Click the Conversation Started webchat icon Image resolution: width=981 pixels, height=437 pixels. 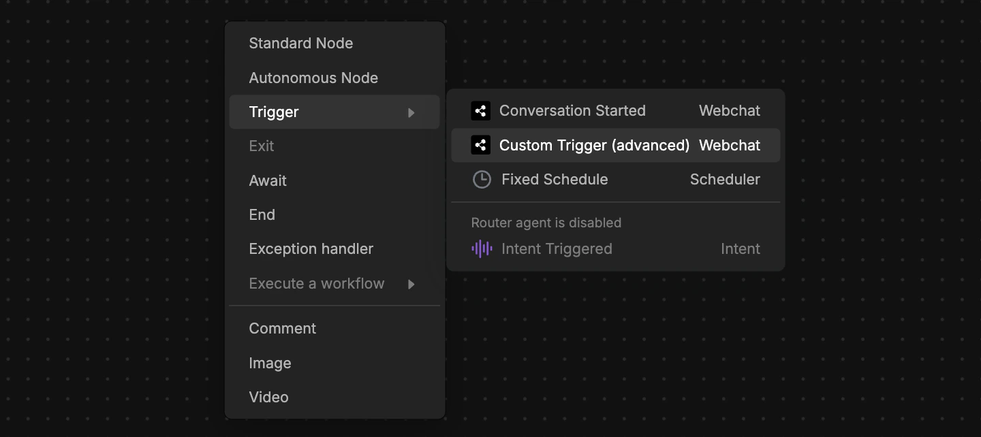click(x=480, y=111)
